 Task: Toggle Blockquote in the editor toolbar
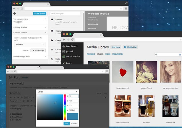coord(30,97)
